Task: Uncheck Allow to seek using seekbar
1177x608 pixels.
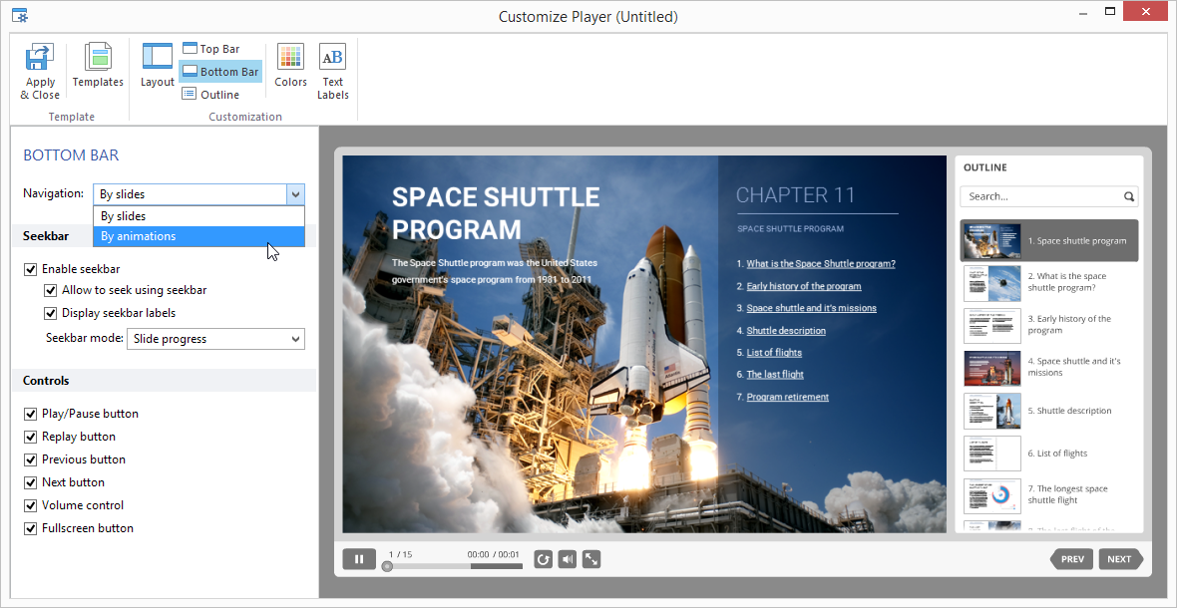Action: 50,290
